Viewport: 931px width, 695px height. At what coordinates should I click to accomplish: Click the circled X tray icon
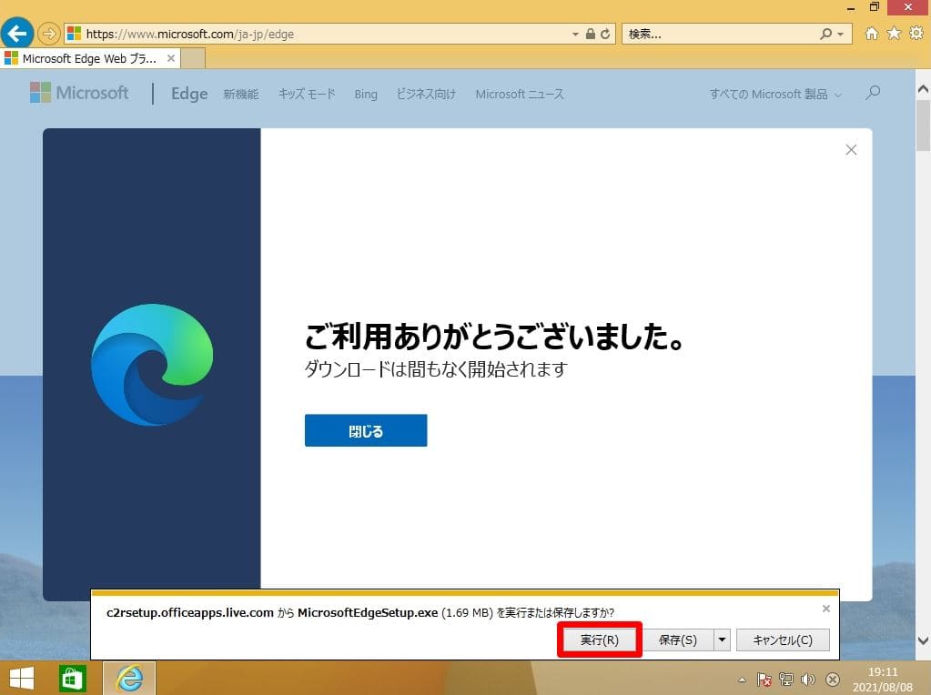click(x=833, y=679)
